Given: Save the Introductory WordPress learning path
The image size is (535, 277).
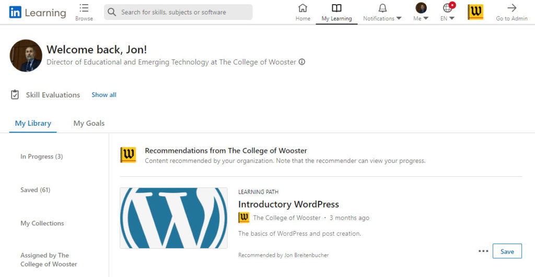Looking at the screenshot, I should click(x=507, y=251).
